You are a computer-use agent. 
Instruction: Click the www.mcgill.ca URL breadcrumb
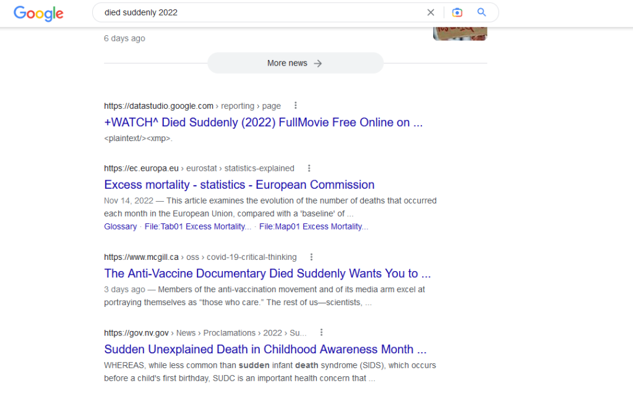coord(141,257)
